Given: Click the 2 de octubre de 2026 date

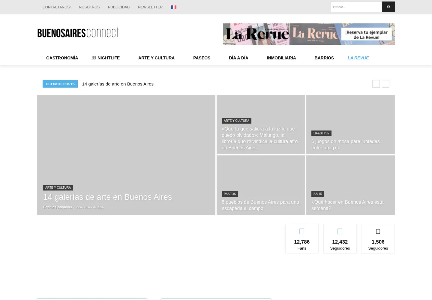Looking at the screenshot, I should point(90,207).
